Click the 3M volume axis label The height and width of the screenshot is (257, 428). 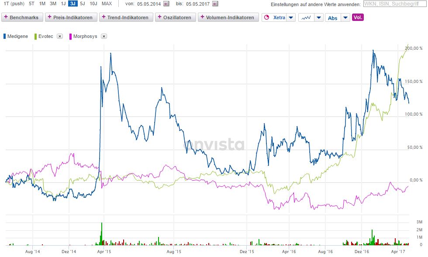[419, 222]
